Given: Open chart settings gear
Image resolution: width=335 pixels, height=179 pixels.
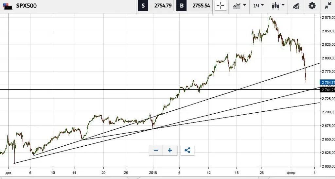Looking at the screenshot, I should pyautogui.click(x=312, y=6).
